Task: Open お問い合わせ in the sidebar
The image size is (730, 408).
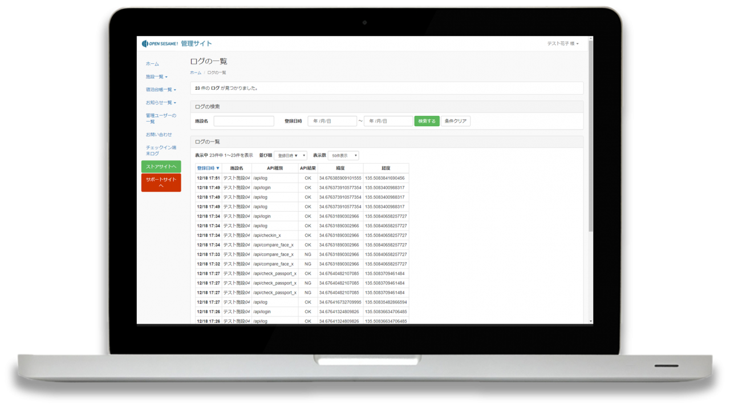Action: tap(159, 135)
